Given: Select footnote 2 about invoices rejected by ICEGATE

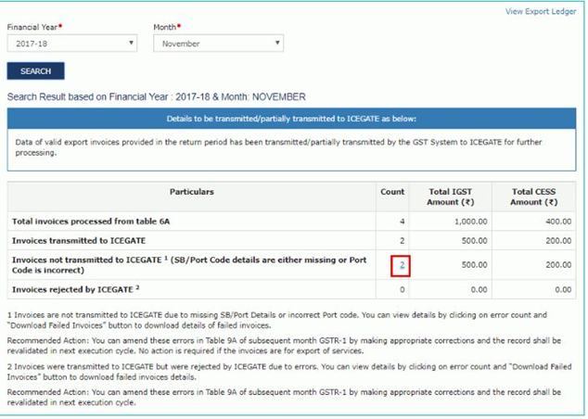Looking at the screenshot, I should point(289,372).
